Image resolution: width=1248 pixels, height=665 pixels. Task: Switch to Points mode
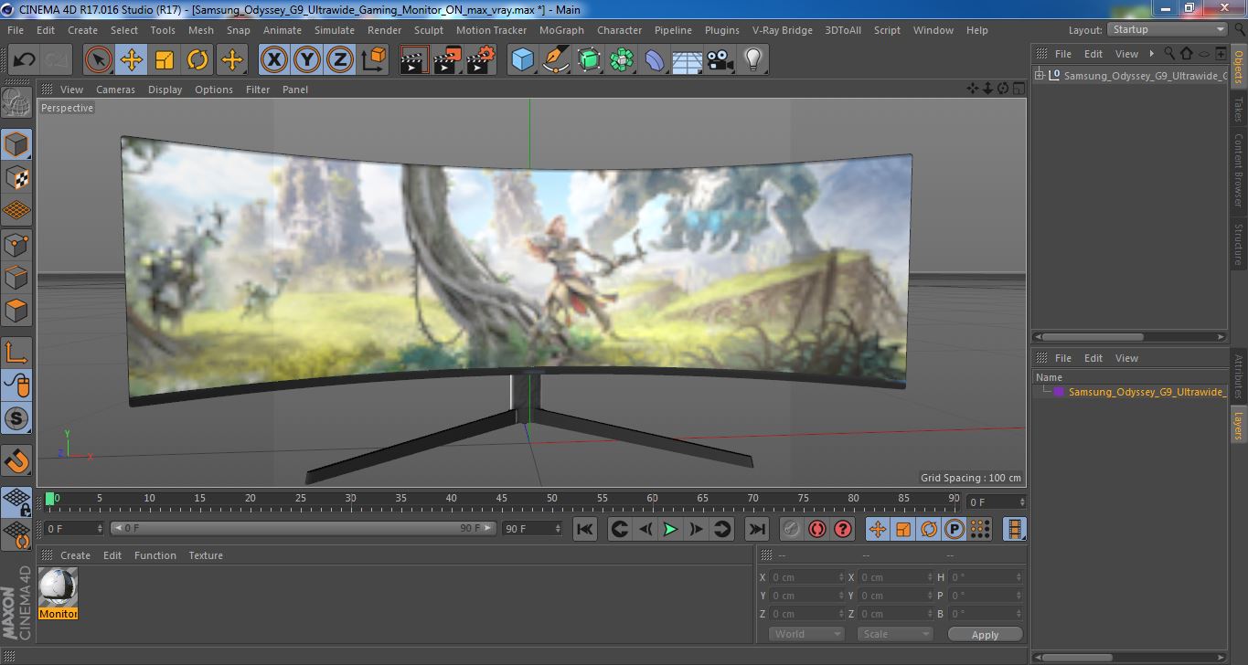click(x=16, y=244)
